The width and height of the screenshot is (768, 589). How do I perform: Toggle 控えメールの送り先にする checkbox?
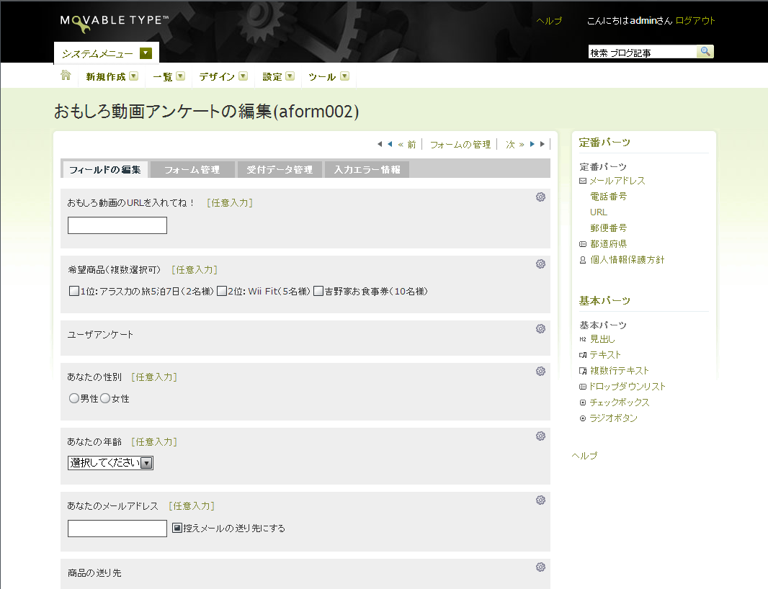177,528
